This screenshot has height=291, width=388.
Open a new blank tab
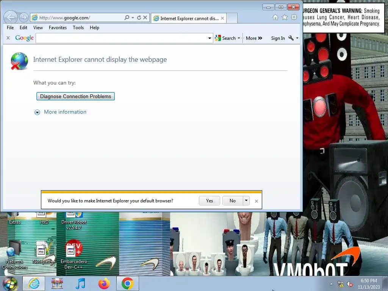pos(232,18)
